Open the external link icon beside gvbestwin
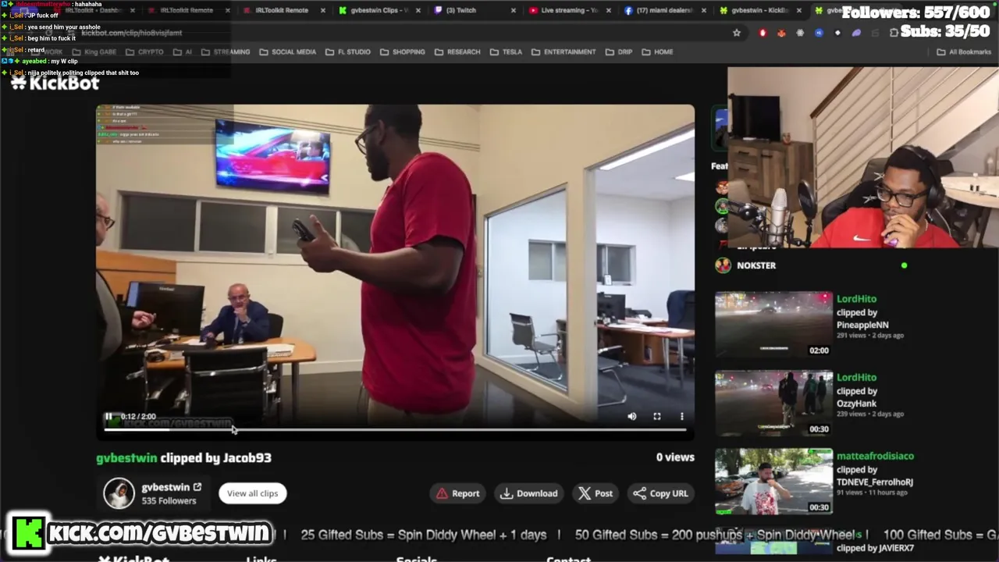 pos(197,487)
